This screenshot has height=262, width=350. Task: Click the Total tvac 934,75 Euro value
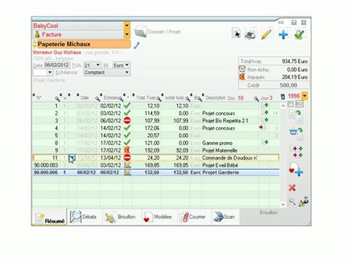[295, 61]
